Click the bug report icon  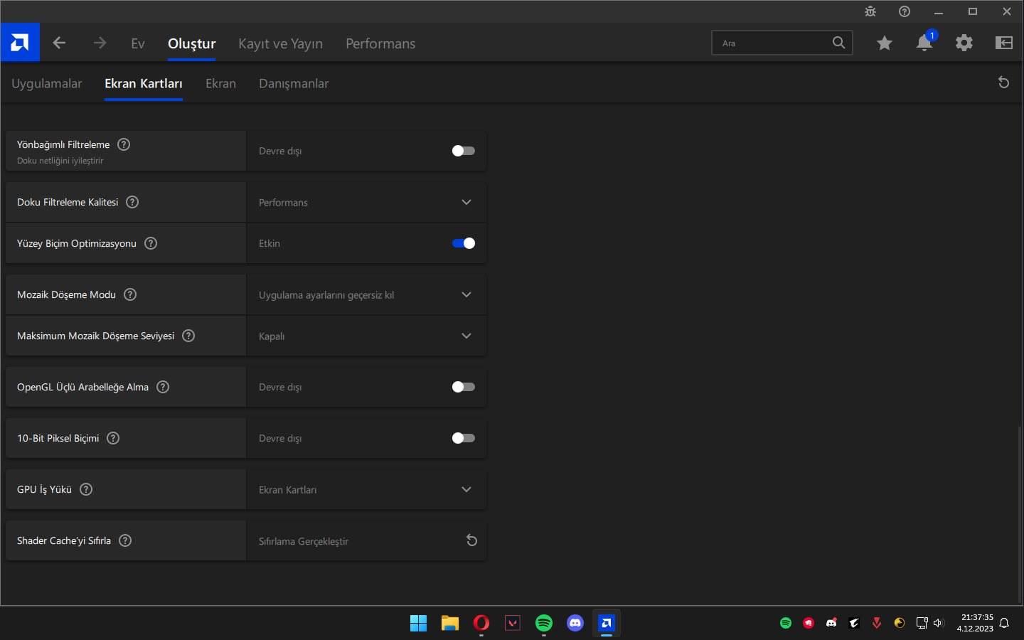pos(870,11)
